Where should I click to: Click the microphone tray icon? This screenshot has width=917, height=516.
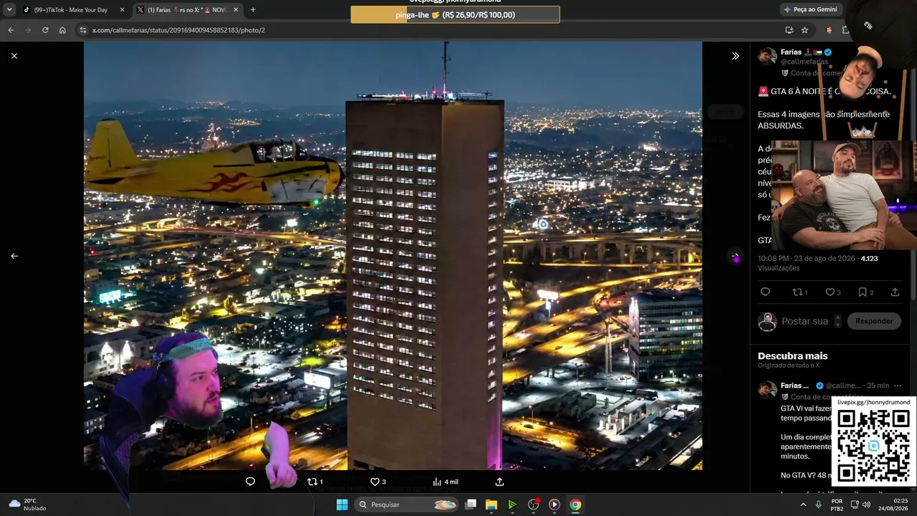pyautogui.click(x=819, y=505)
